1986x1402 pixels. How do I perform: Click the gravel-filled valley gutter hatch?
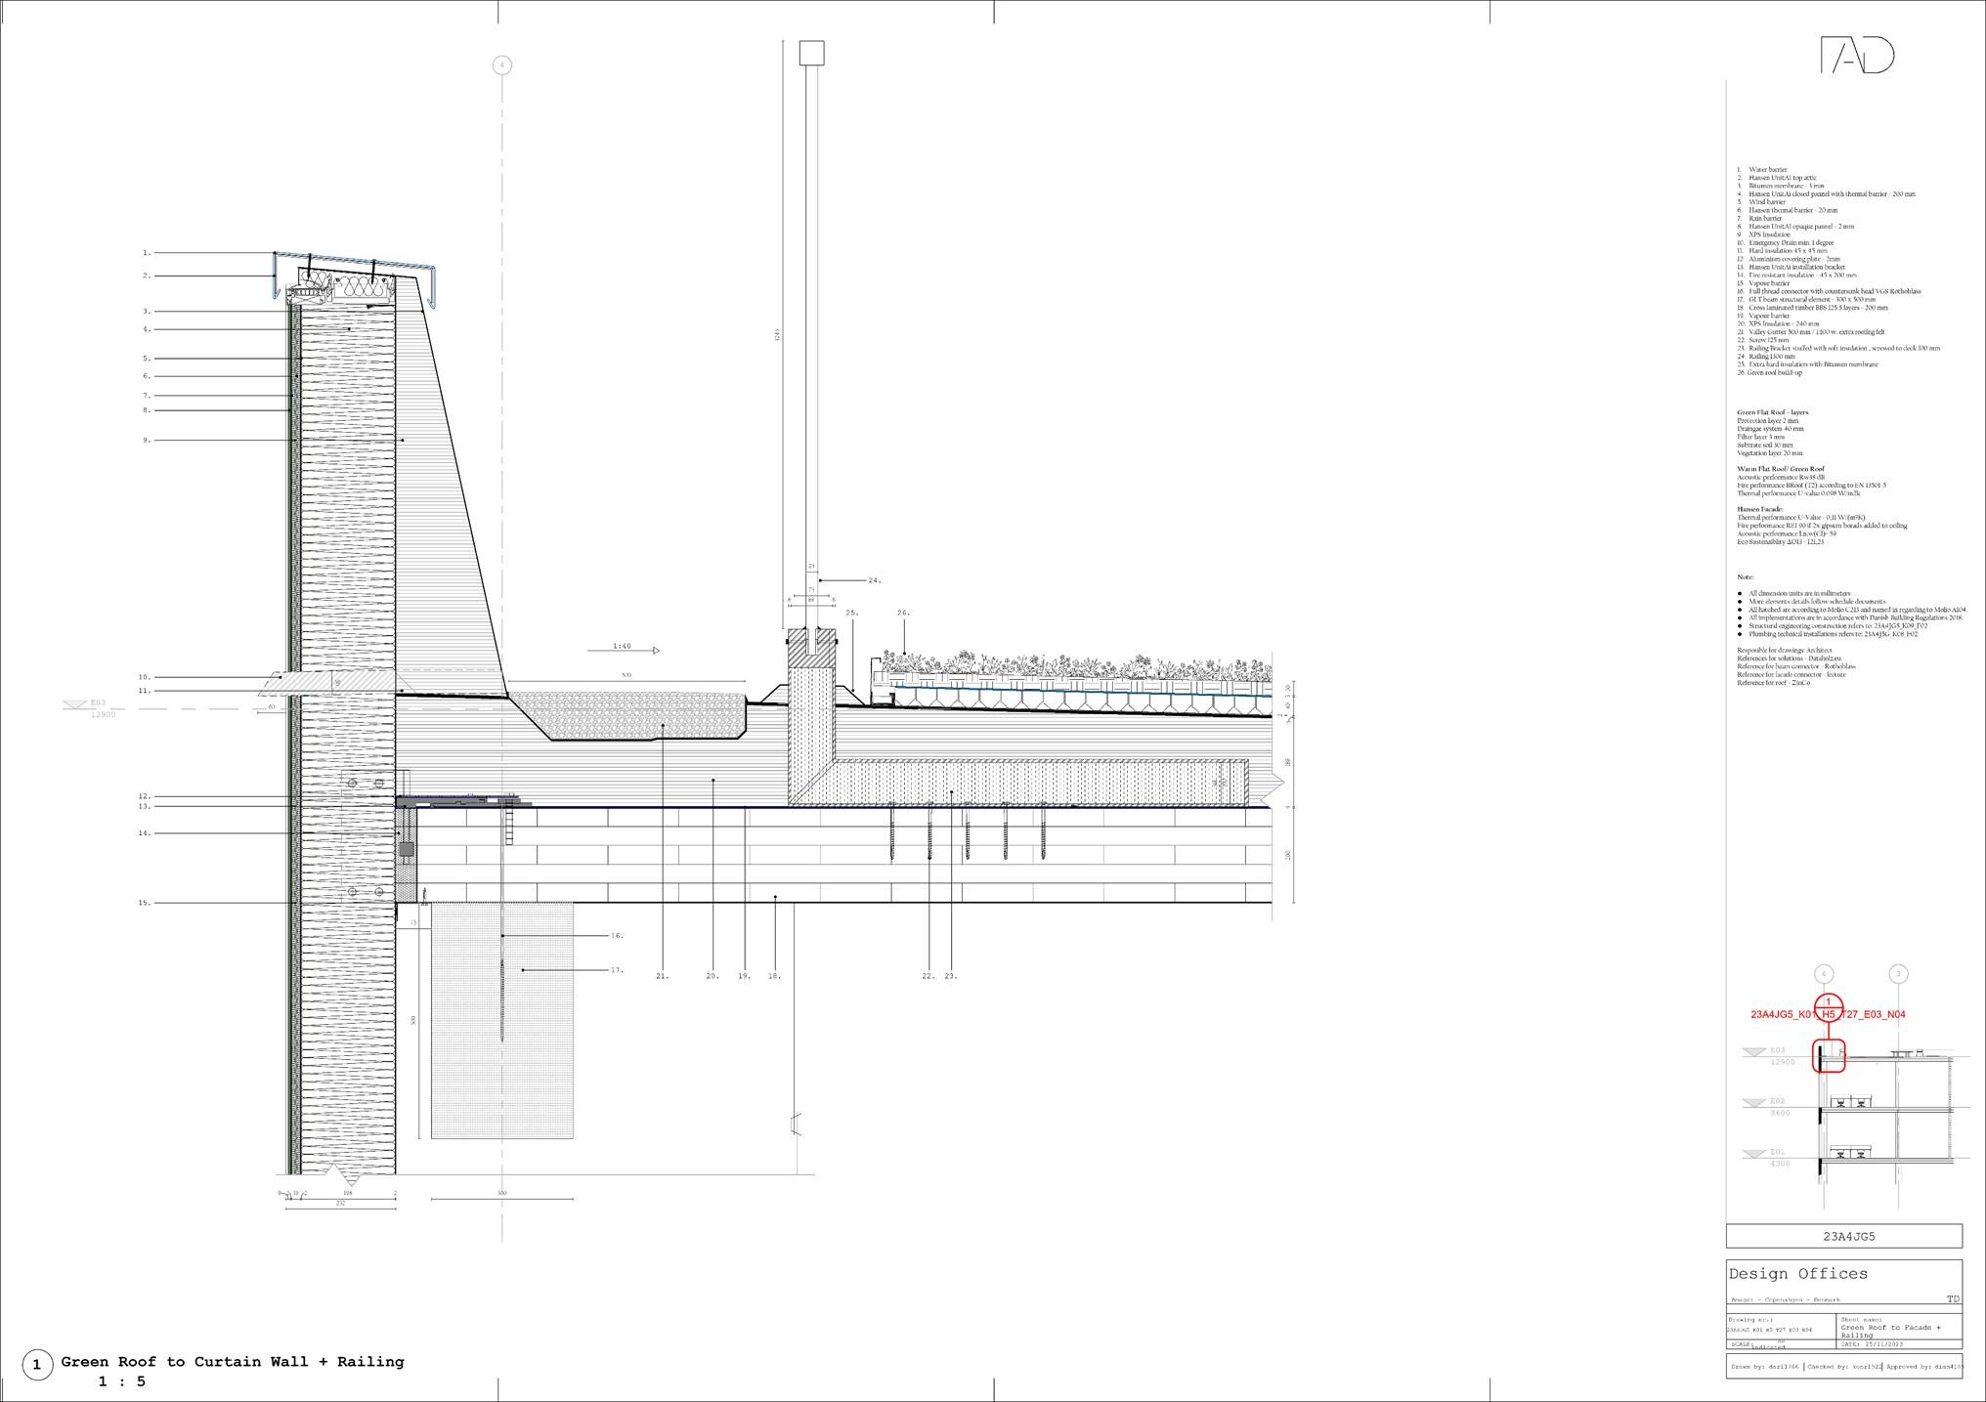pos(635,717)
